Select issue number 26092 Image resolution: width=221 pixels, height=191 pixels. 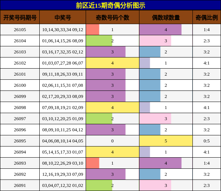[x=20, y=174]
